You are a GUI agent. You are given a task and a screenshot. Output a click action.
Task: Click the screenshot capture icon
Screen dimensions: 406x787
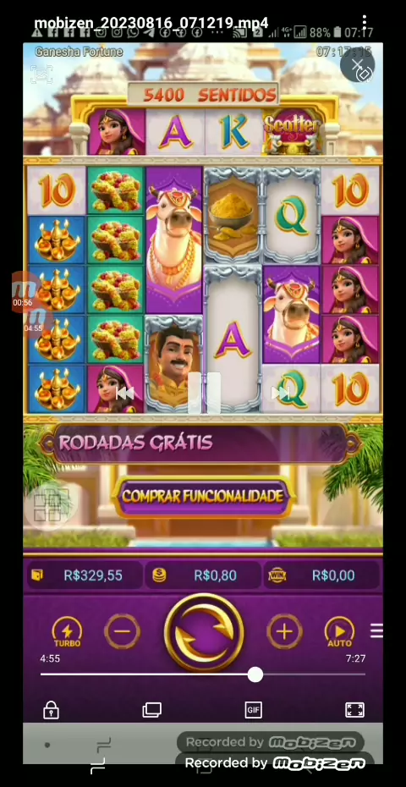click(41, 74)
